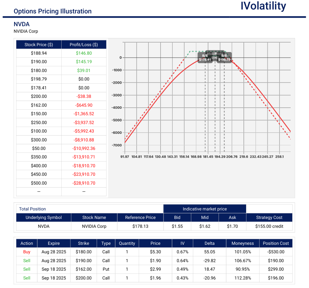This screenshot has height=288, width=309.
Task: Select the $350.00 stock price cell
Action: pos(39,157)
